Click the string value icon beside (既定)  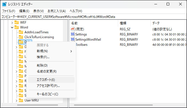[73, 29]
